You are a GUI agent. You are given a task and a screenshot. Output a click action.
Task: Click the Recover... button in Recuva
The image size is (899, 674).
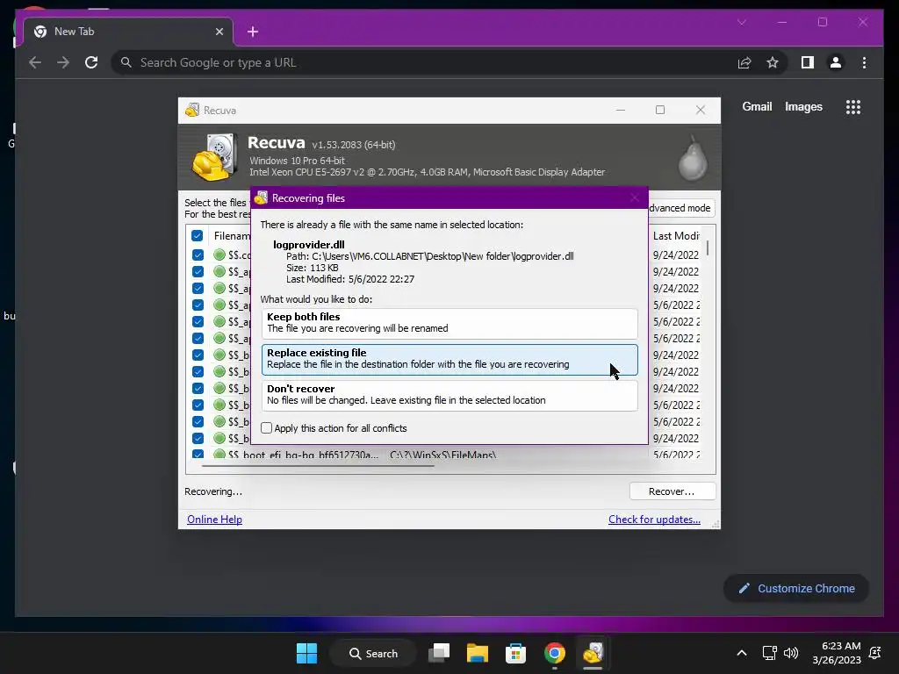pos(672,491)
